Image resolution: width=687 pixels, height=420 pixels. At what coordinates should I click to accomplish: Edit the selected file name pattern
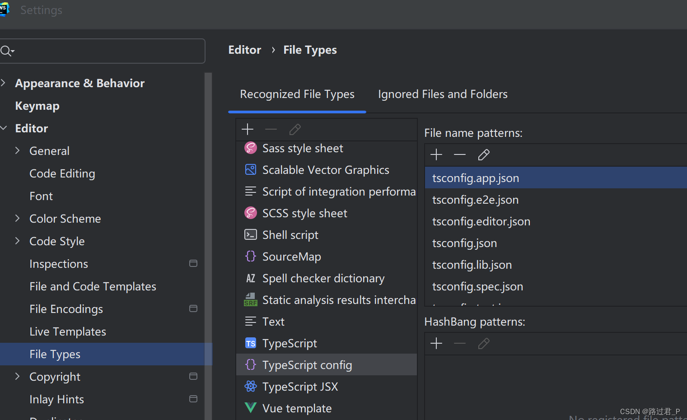coord(483,154)
